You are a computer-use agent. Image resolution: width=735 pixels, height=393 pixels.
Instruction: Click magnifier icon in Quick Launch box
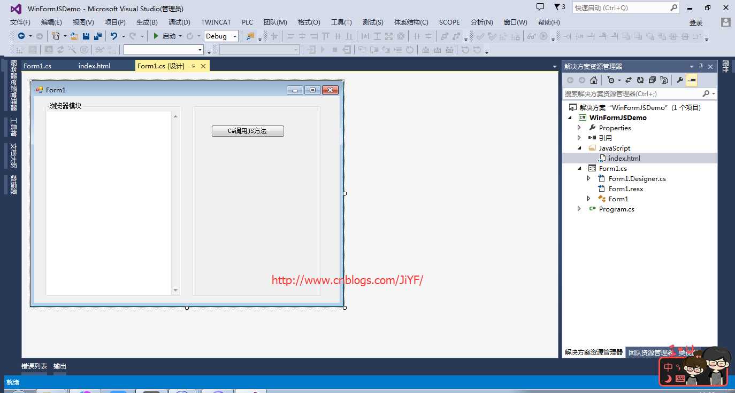coord(674,7)
